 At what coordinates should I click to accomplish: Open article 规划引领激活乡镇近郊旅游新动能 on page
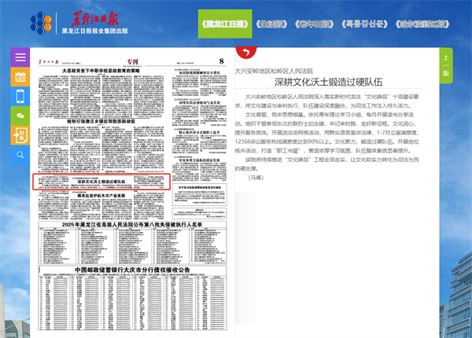pyautogui.click(x=101, y=122)
